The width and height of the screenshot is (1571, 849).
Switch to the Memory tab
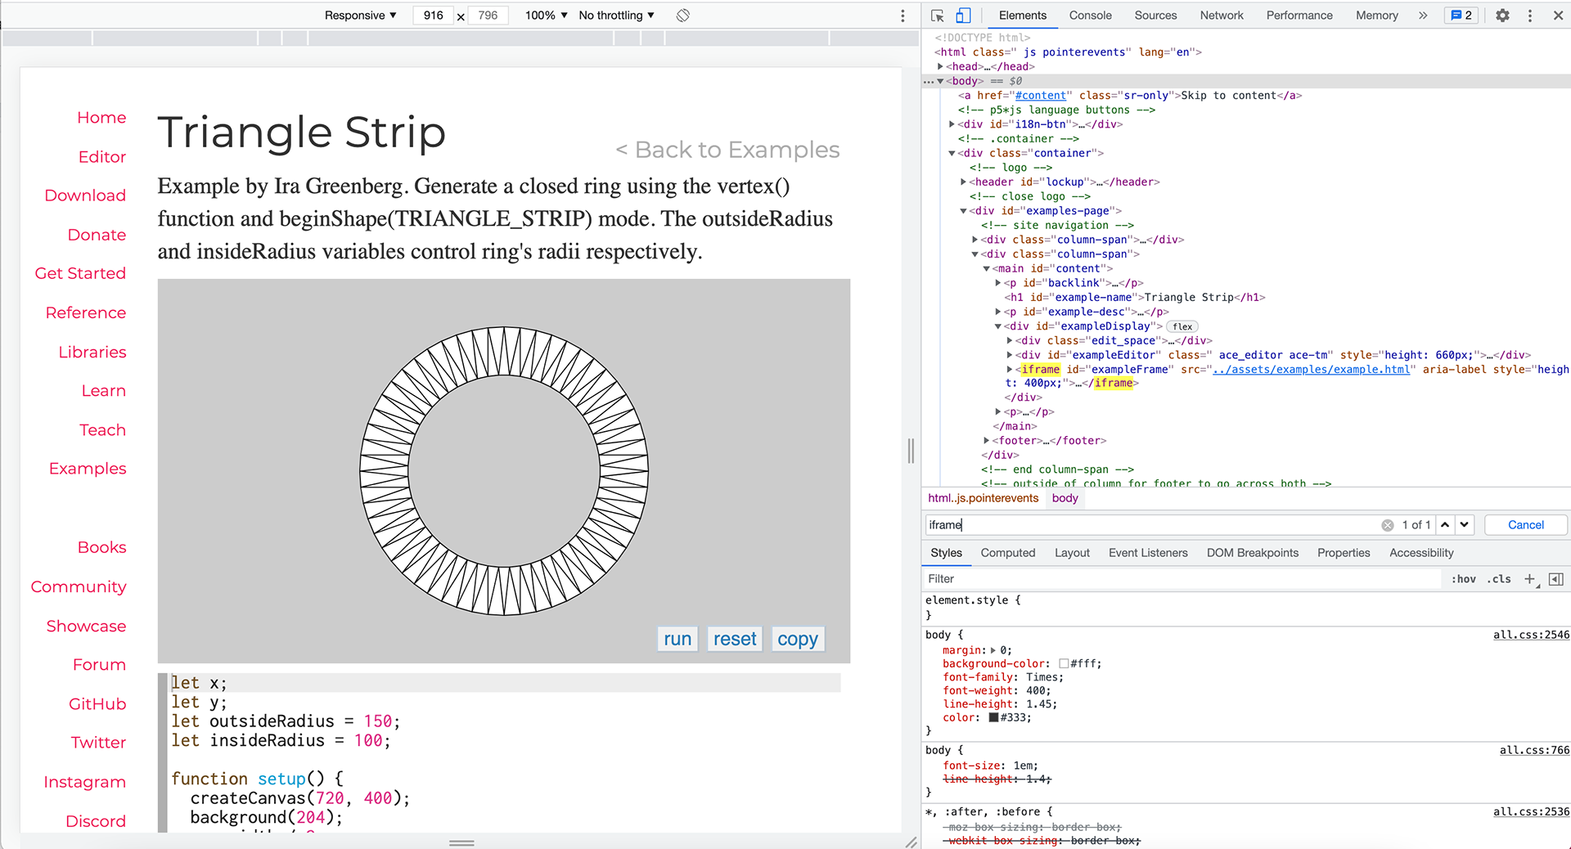pos(1377,16)
